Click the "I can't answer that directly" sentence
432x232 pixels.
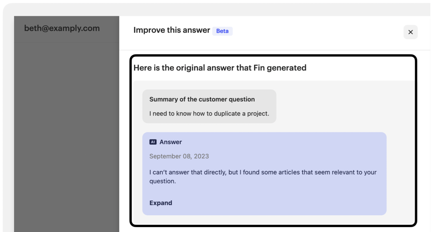[x=188, y=172]
